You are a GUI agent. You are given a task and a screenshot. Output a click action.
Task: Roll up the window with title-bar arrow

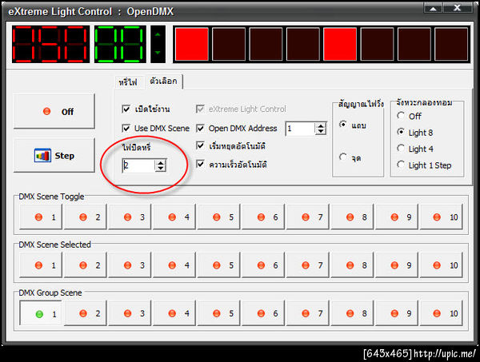point(433,8)
